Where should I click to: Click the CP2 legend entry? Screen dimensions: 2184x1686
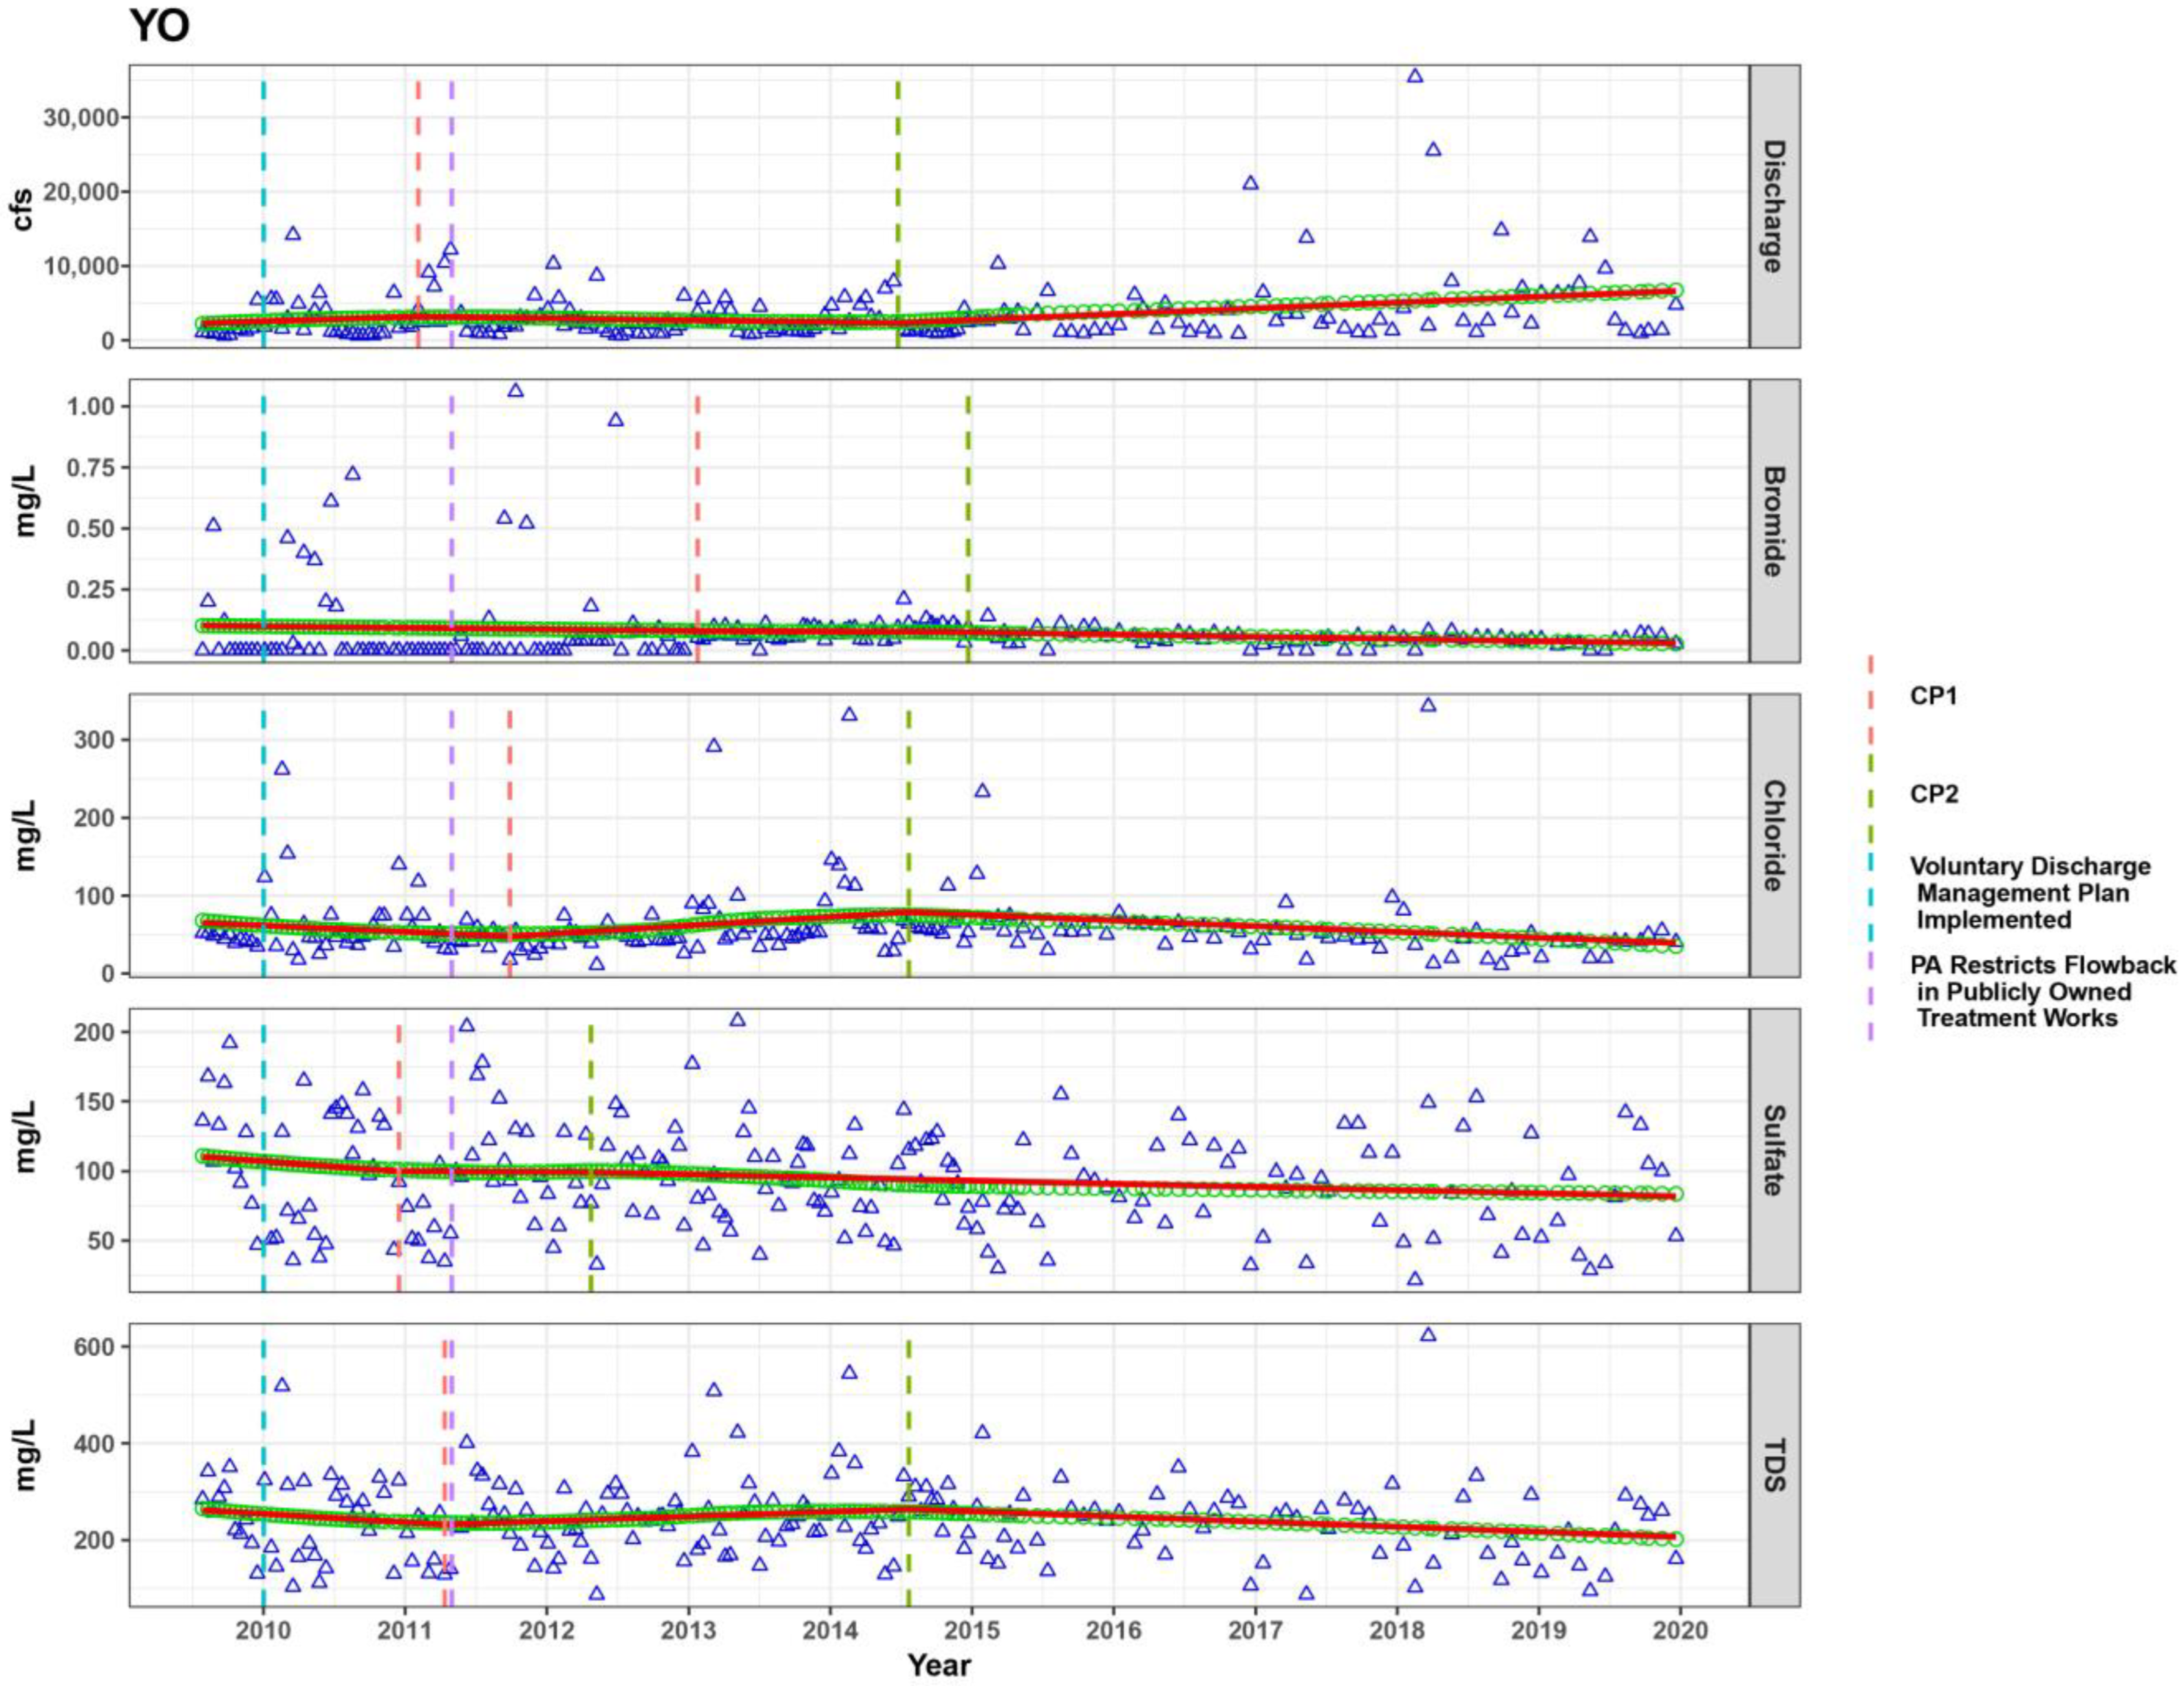pos(1933,795)
